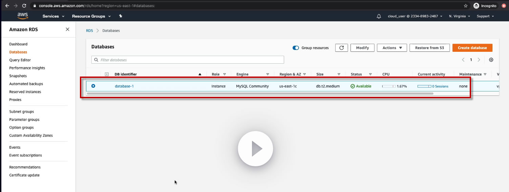This screenshot has height=192, width=509.
Task: Close the Amazon RDS sidebar with X
Action: click(67, 29)
